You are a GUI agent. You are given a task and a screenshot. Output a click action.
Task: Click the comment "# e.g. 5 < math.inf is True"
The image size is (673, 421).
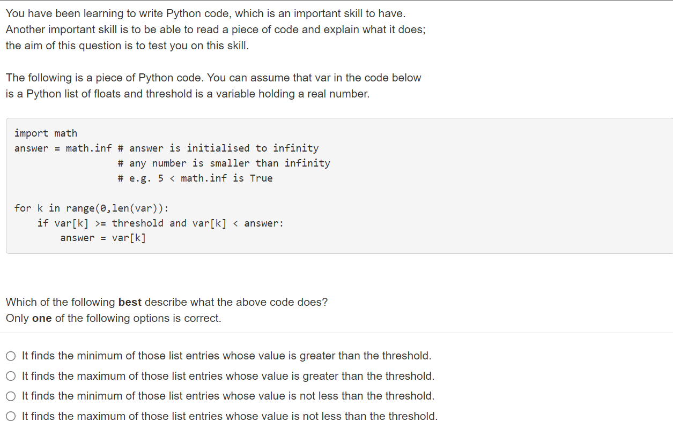195,178
